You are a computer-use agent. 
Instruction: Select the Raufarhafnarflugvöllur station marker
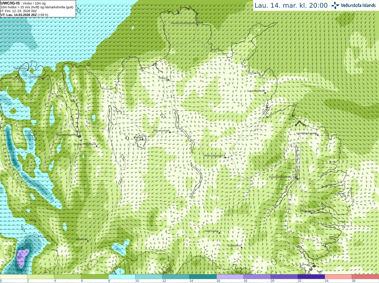pyautogui.click(x=197, y=25)
